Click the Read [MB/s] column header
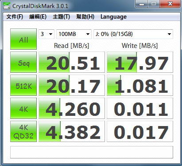 click(72, 46)
